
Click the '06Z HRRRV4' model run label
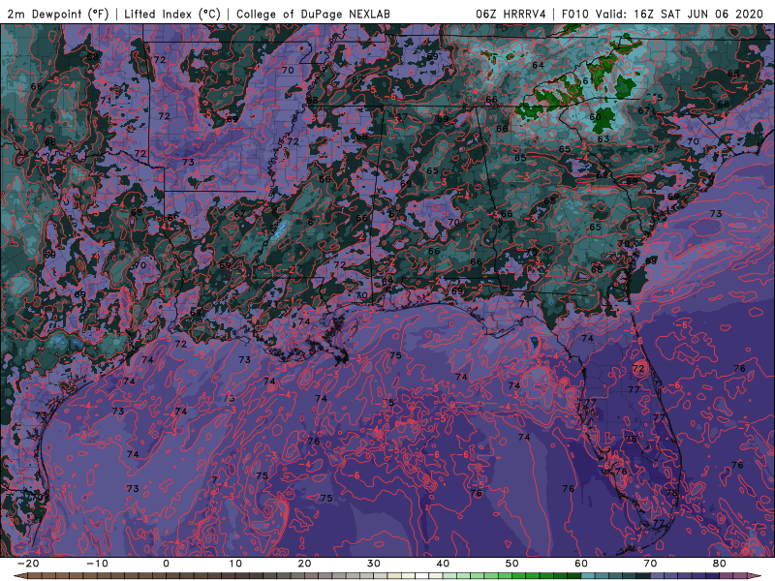tap(511, 14)
